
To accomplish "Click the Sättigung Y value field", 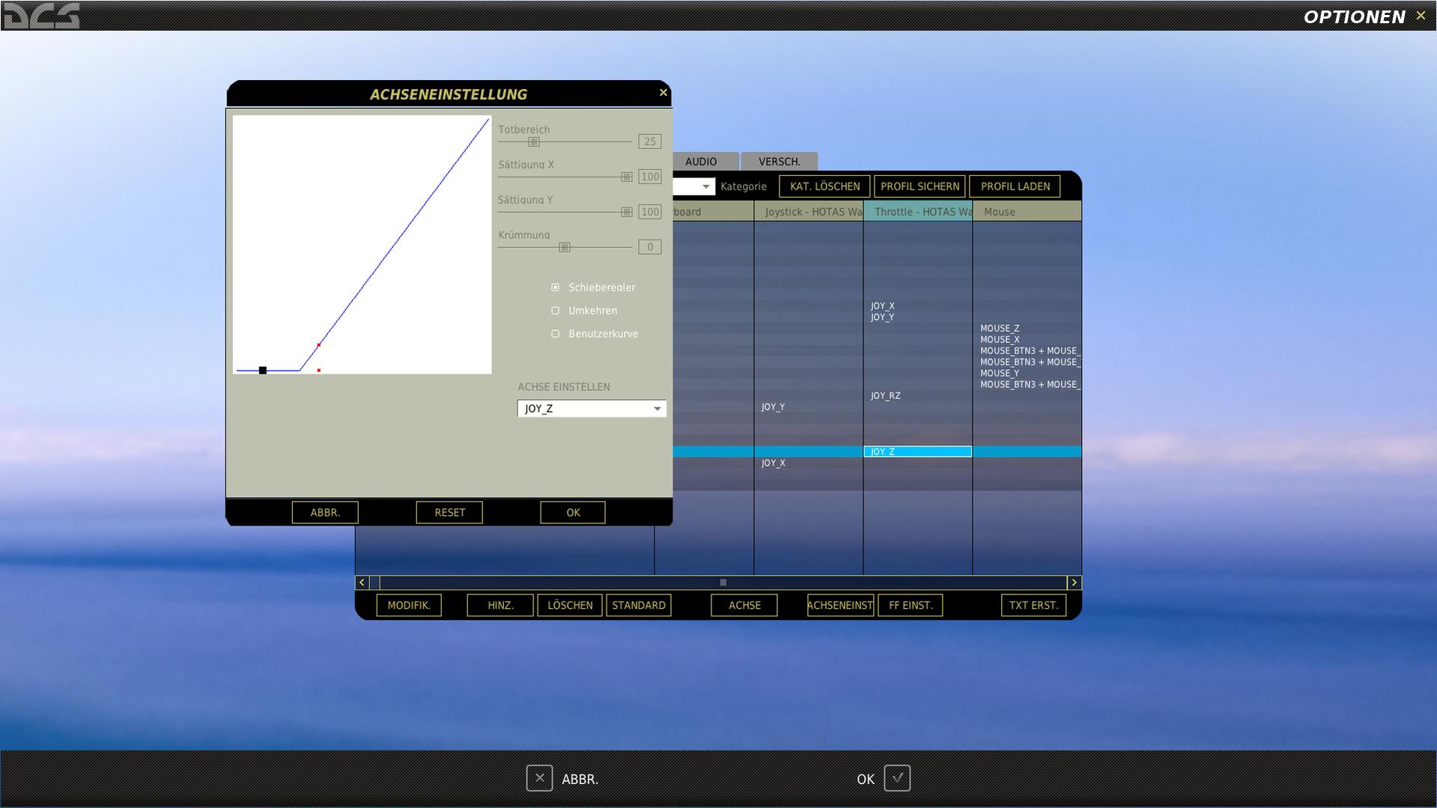I will 650,212.
